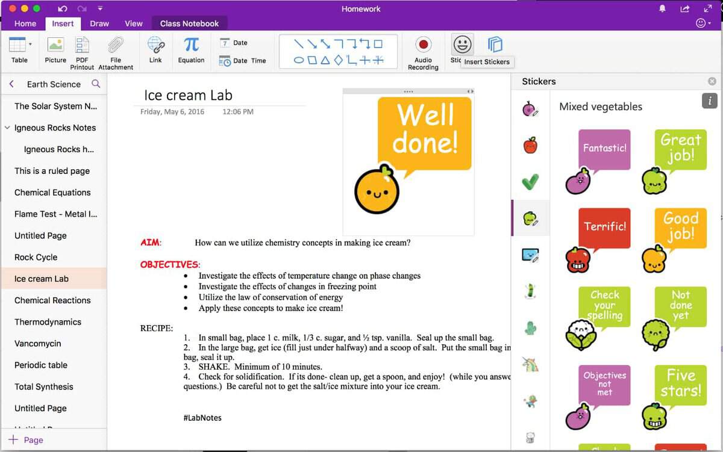Insert Date Time stamp
Screen dimensions: 723x452
pyautogui.click(x=243, y=61)
